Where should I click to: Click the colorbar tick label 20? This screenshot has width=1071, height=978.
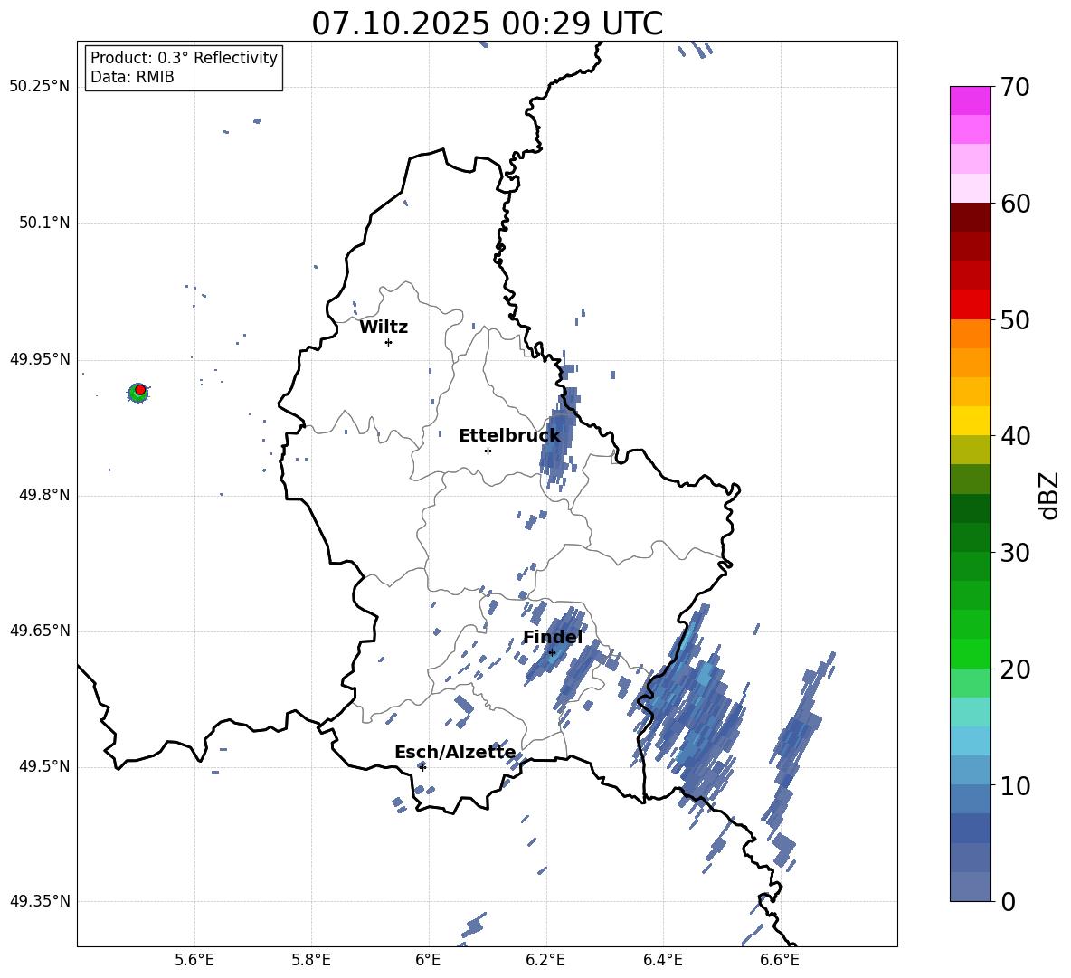click(1015, 669)
